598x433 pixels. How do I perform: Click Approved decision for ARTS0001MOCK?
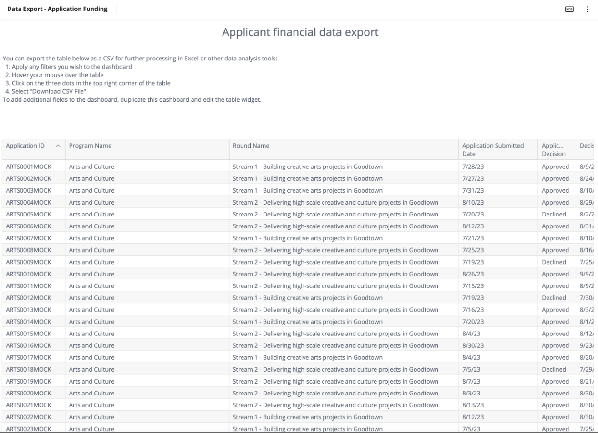tap(557, 167)
